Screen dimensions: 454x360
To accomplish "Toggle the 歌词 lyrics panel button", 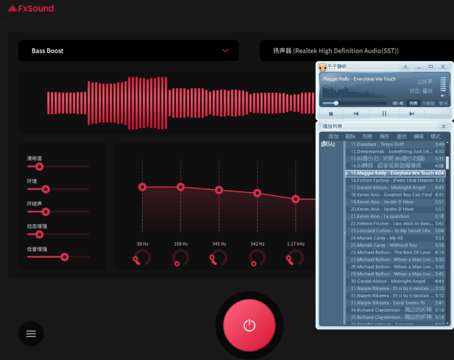I will (443, 103).
